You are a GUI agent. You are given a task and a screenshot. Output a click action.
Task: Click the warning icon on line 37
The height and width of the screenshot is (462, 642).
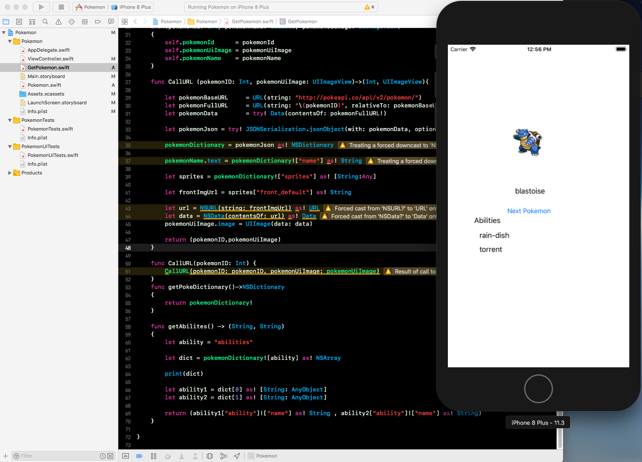tap(371, 161)
